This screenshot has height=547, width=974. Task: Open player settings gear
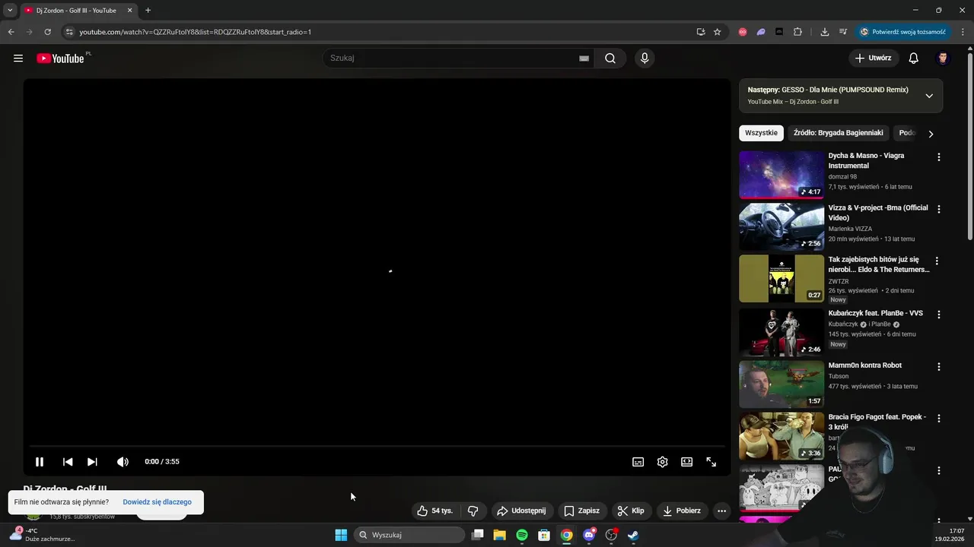point(663,462)
